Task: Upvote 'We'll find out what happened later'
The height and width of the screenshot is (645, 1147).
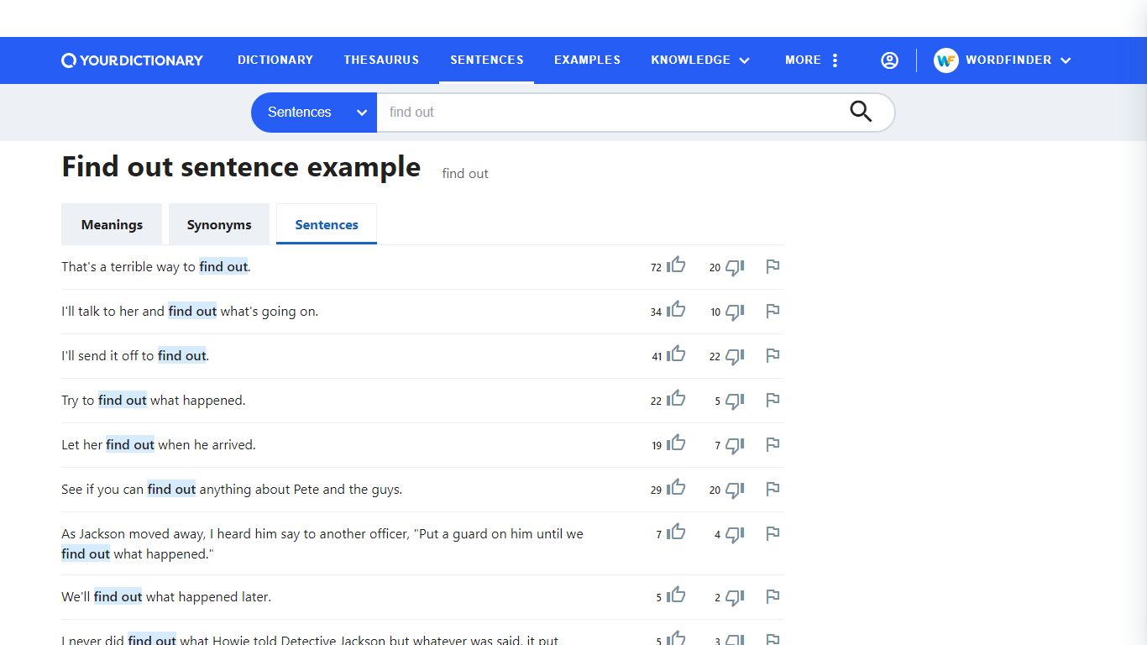Action: pos(676,596)
